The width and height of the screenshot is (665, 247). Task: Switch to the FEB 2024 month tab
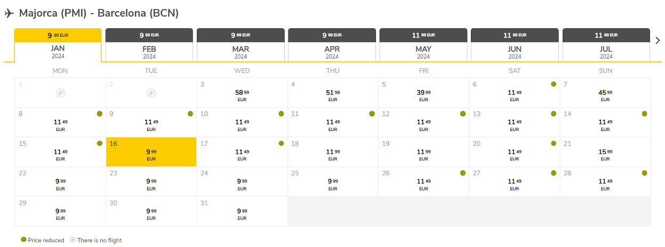tap(149, 45)
